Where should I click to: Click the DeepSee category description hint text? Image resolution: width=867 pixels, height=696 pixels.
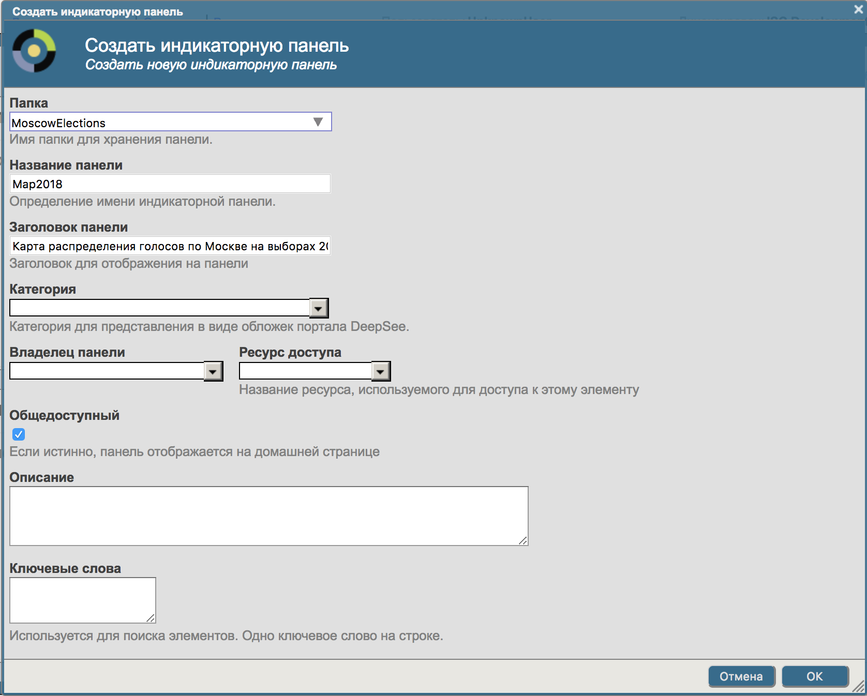210,327
